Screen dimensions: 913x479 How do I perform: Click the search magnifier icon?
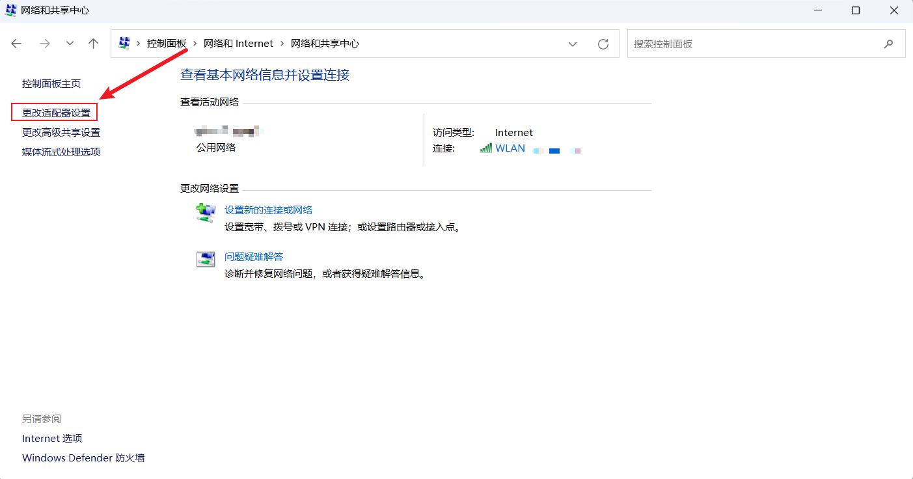889,44
